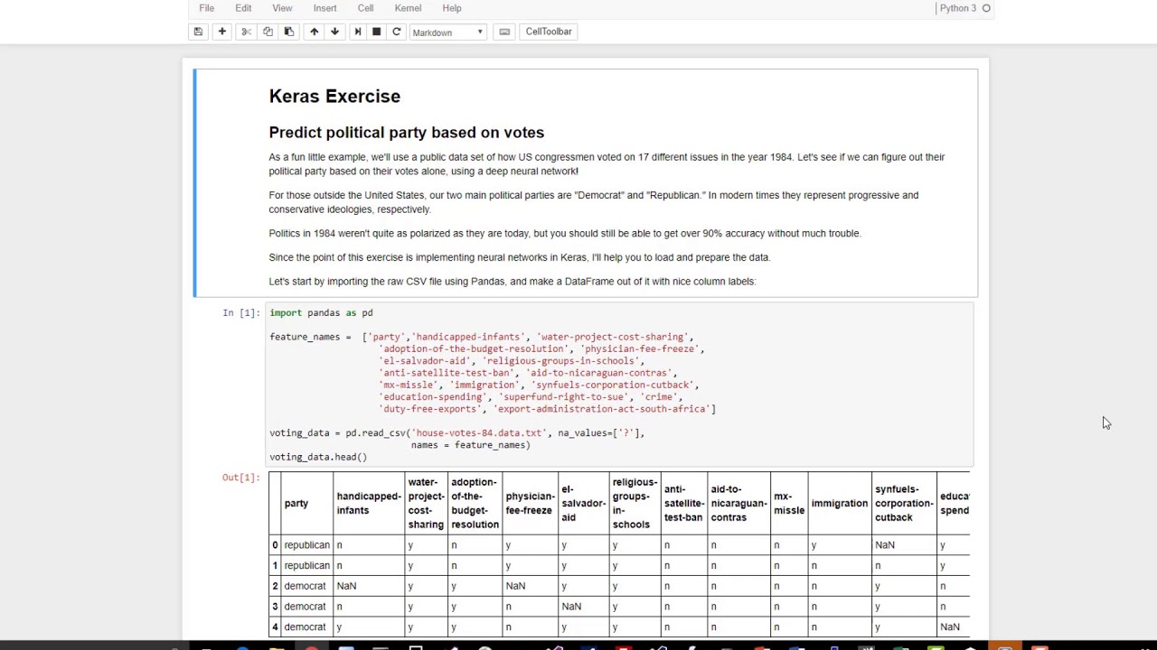Click 'democrat' in row 3
Viewport: 1157px width, 650px height.
[x=305, y=607]
